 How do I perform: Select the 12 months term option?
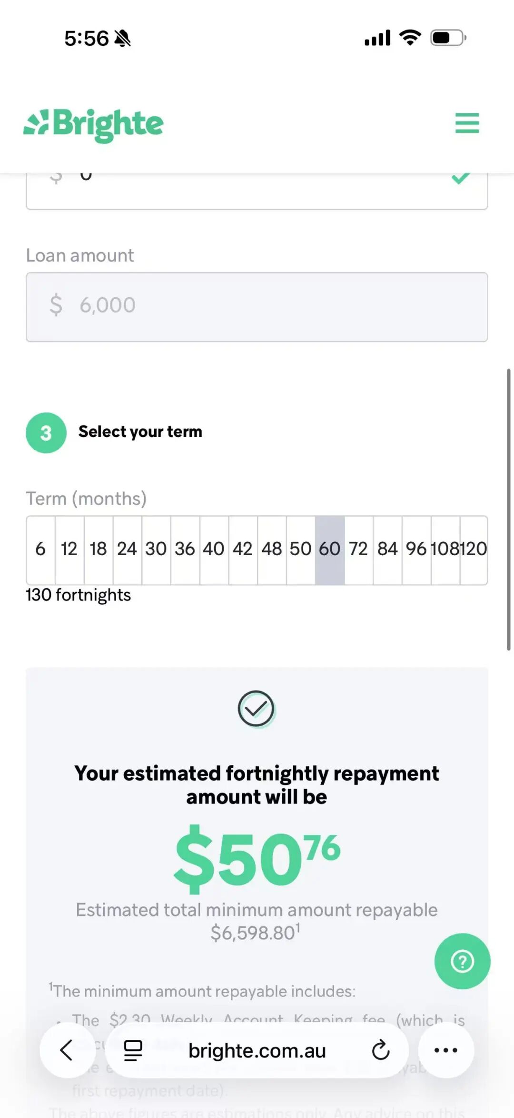pyautogui.click(x=69, y=549)
